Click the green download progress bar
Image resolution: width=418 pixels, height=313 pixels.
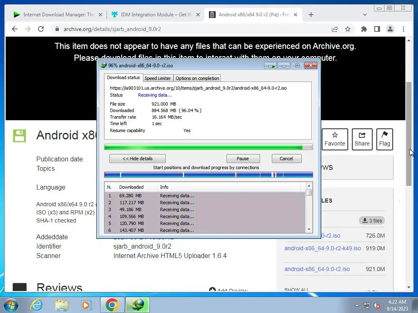pos(208,147)
